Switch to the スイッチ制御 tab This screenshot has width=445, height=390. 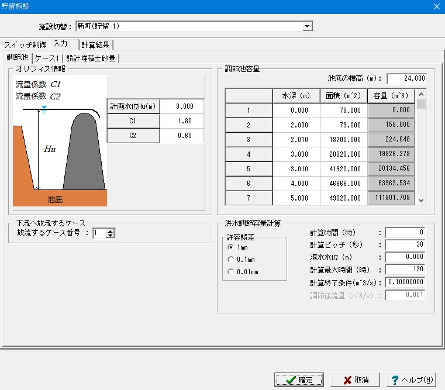coord(25,44)
